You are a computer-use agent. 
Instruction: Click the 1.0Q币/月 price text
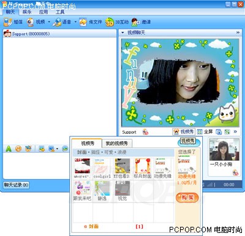coord(187,183)
